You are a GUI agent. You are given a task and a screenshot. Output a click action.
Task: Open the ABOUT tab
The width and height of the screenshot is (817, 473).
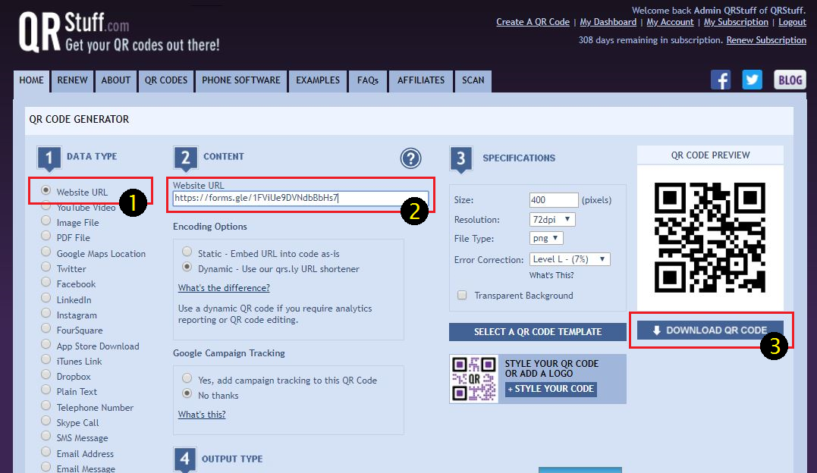115,81
